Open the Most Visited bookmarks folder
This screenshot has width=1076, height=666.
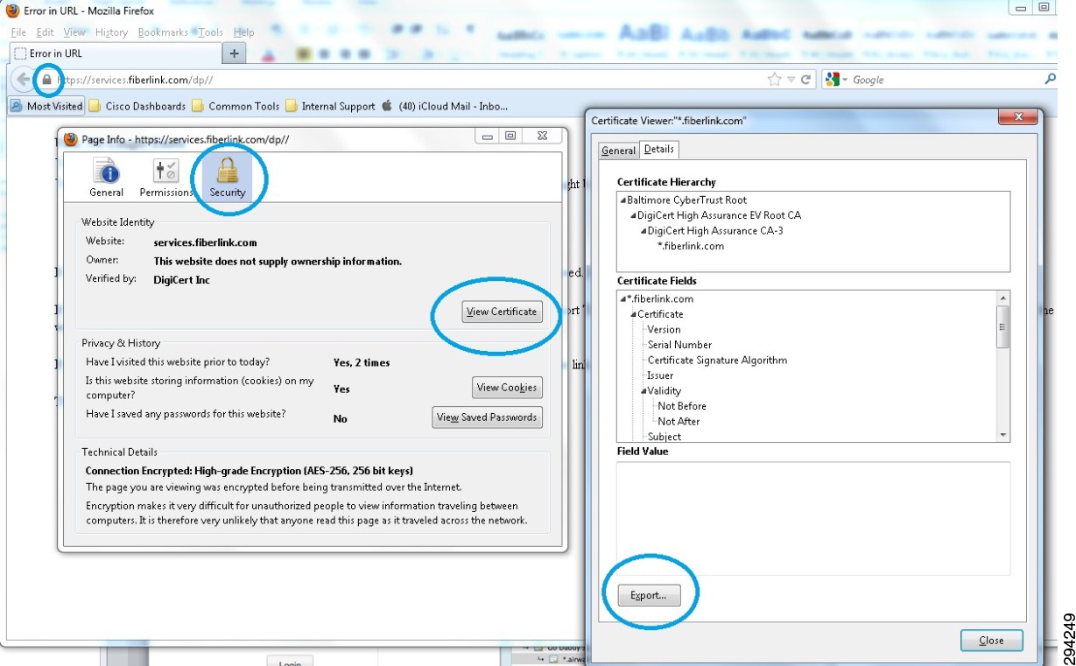(x=46, y=106)
